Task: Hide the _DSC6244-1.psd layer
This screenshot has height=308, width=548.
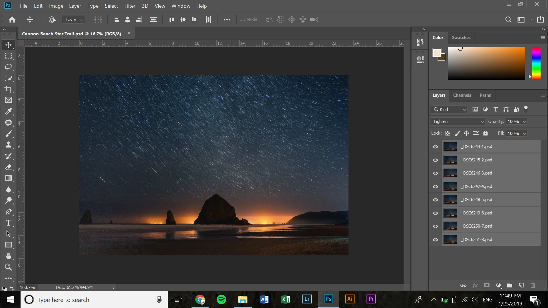Action: point(435,147)
